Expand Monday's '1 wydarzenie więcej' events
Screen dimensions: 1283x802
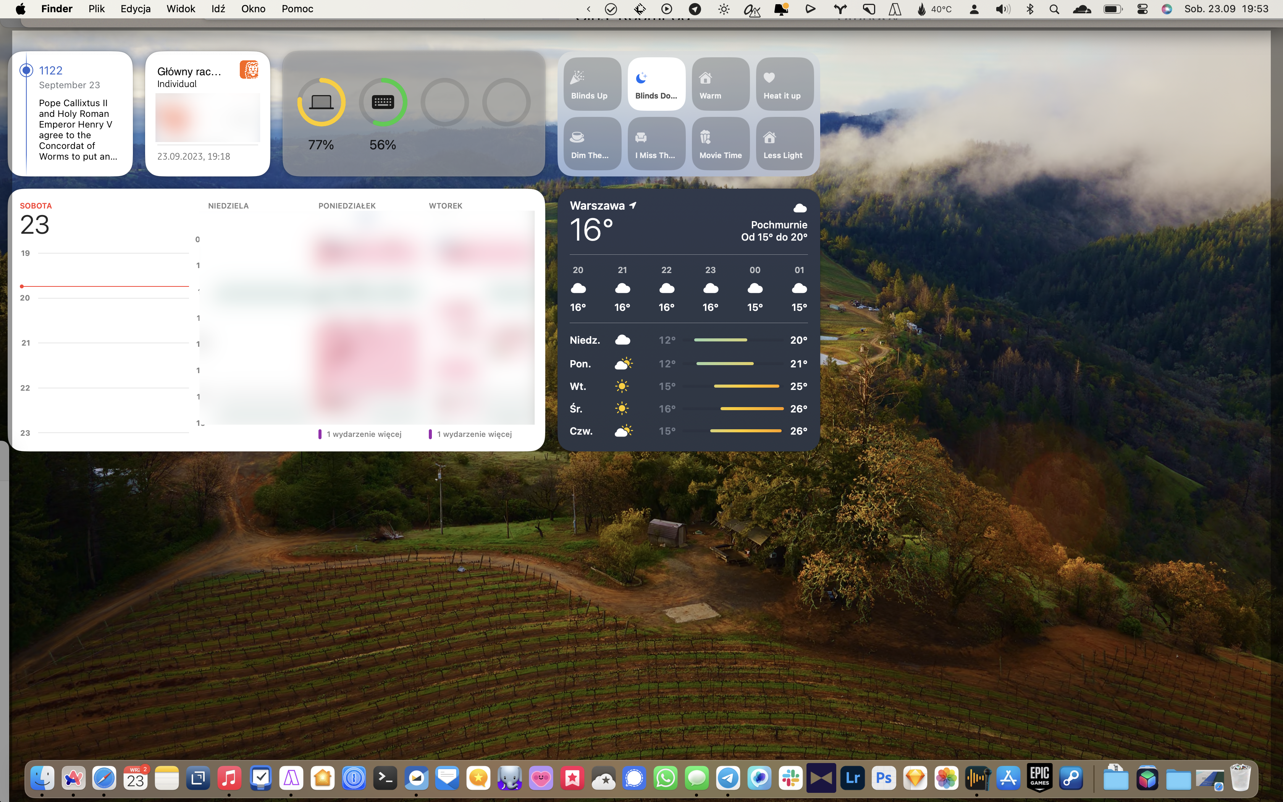tap(364, 434)
